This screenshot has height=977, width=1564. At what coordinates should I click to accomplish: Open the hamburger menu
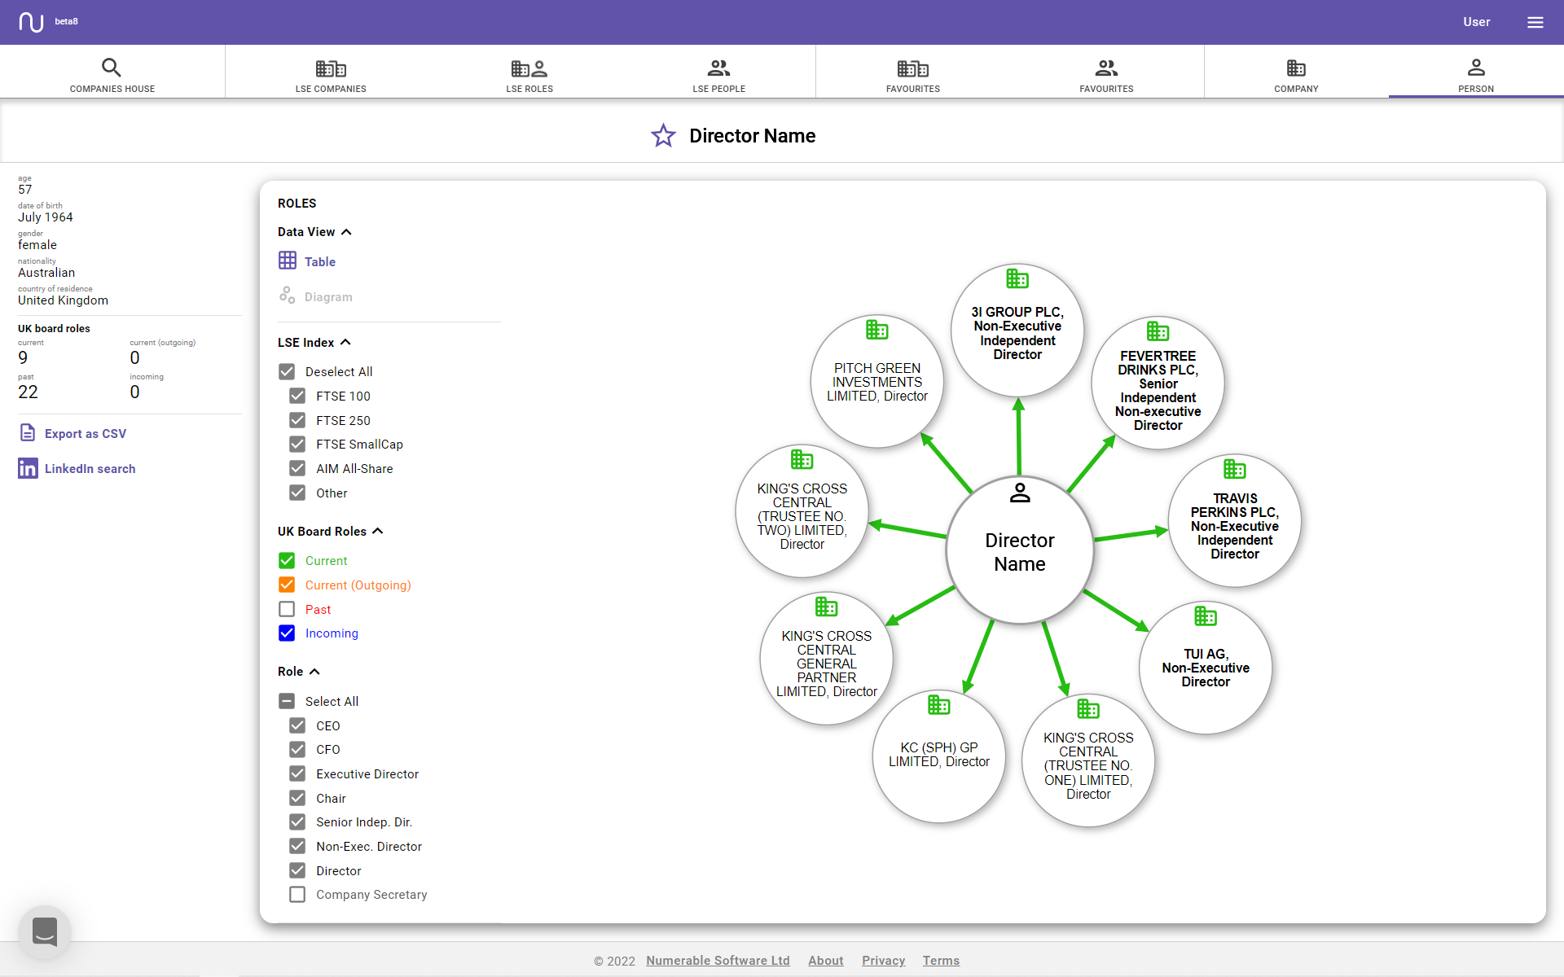[1535, 22]
